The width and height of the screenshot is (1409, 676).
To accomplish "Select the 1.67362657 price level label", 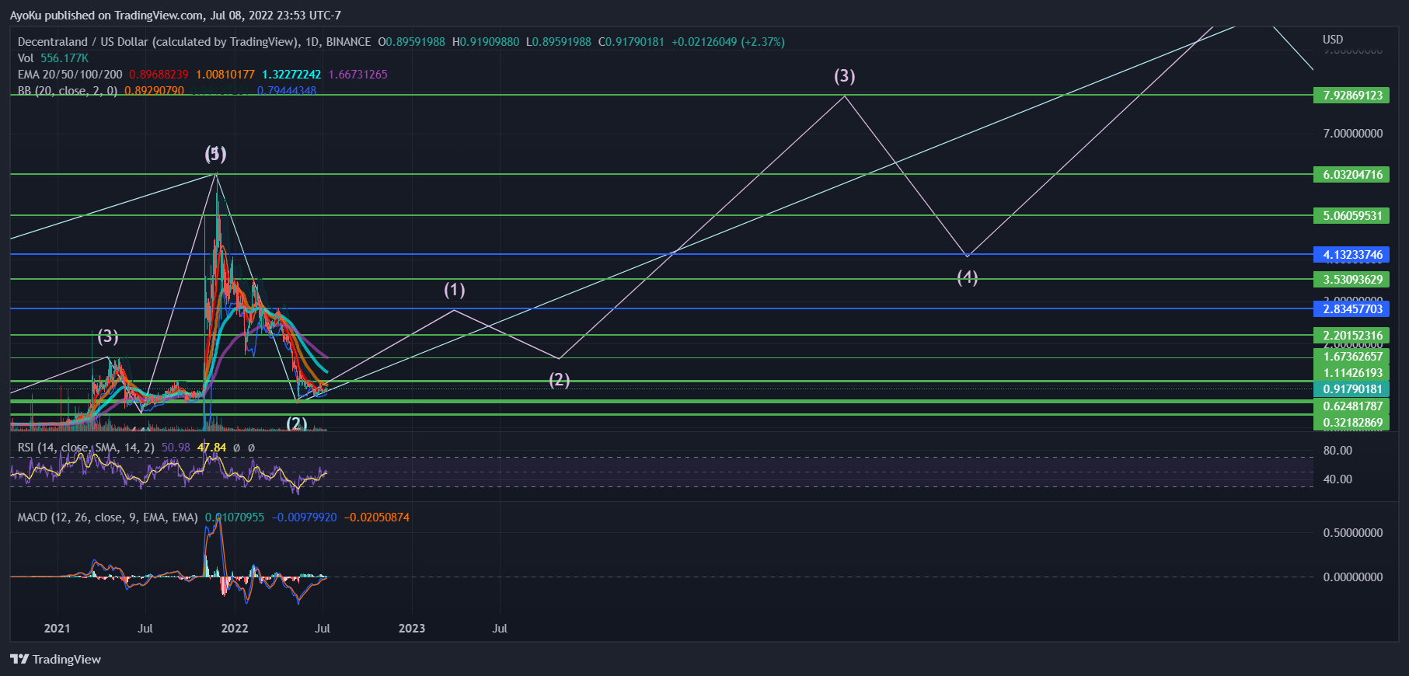I will pyautogui.click(x=1352, y=357).
